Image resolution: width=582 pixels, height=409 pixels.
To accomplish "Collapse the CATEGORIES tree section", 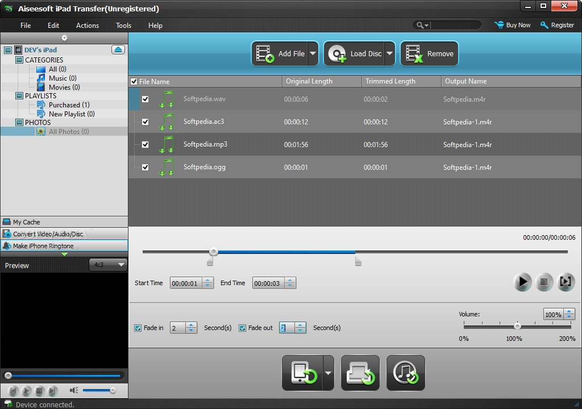I will point(19,60).
